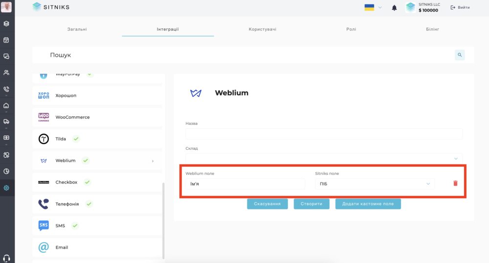Screen dimensions: 489x263
Task: Switch to the Білінг tab
Action: pyautogui.click(x=433, y=29)
